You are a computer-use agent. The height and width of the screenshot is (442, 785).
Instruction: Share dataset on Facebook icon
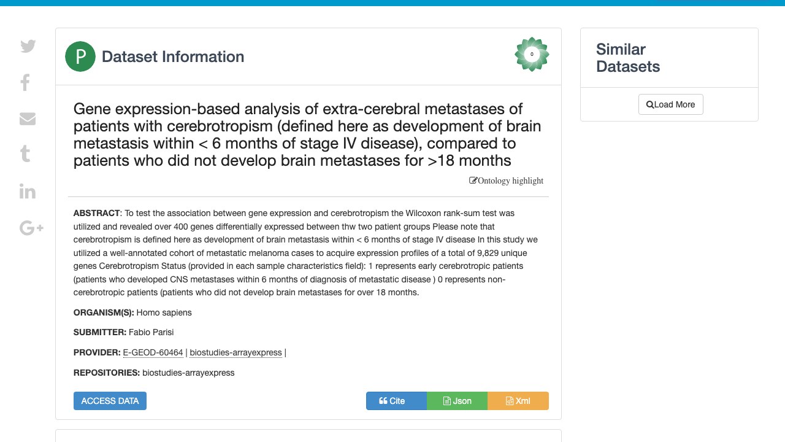pyautogui.click(x=25, y=82)
